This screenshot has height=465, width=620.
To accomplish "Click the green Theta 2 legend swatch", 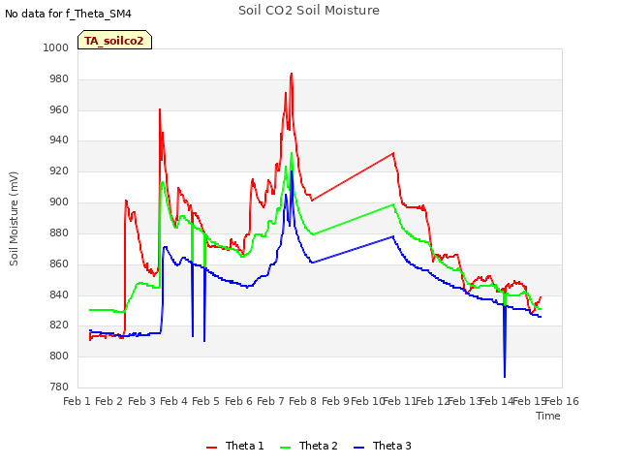I will [x=286, y=448].
